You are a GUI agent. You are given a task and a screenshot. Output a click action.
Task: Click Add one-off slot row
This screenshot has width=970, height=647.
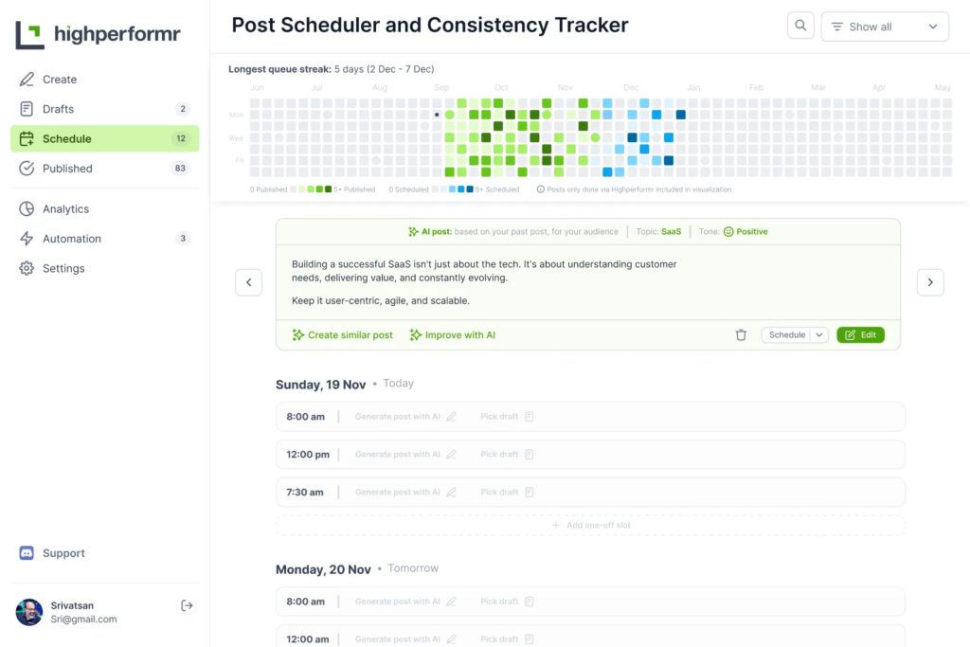coord(590,525)
